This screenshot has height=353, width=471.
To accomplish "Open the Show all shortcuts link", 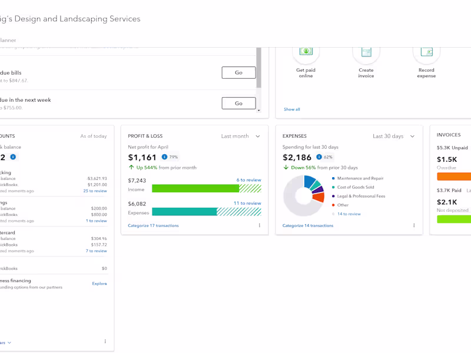I will coord(291,109).
